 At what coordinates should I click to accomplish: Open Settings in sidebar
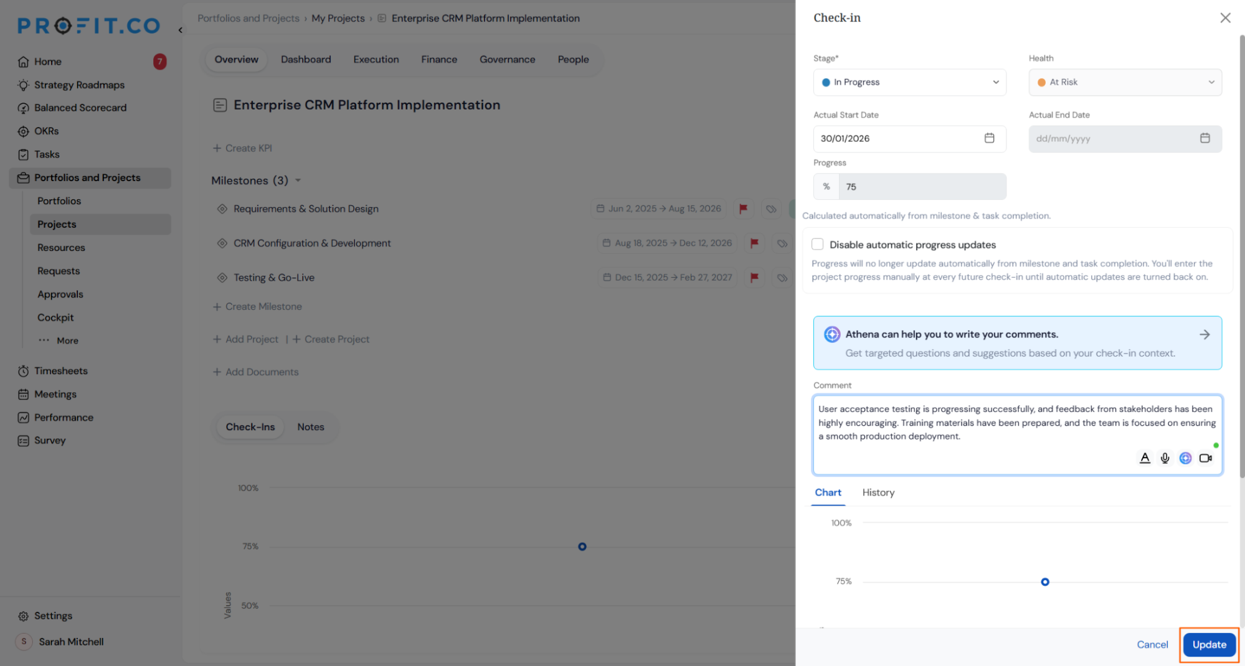pyautogui.click(x=53, y=616)
